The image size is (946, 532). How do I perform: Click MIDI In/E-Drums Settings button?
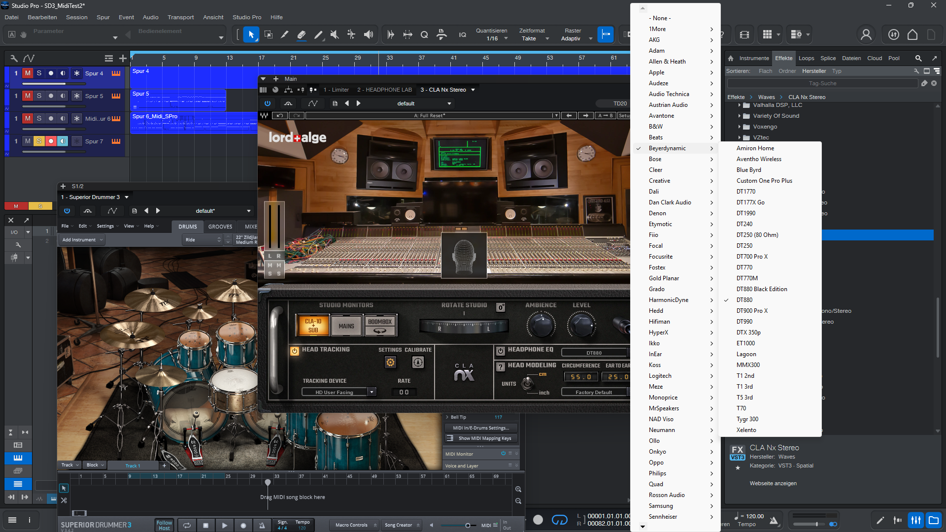[x=480, y=428]
